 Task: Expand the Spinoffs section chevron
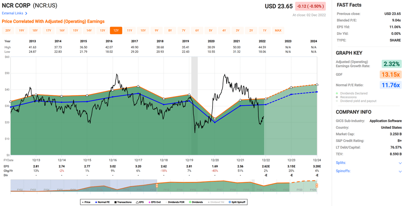pyautogui.click(x=400, y=171)
